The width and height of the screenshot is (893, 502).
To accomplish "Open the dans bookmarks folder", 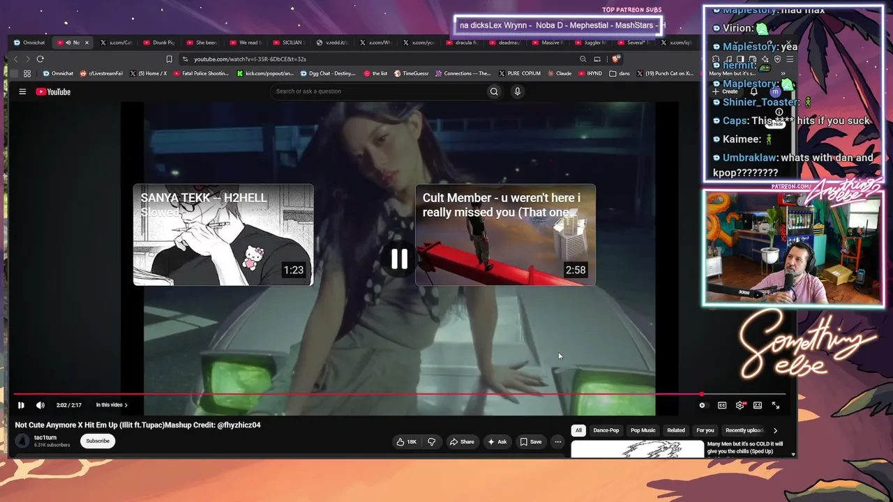I will coord(621,73).
